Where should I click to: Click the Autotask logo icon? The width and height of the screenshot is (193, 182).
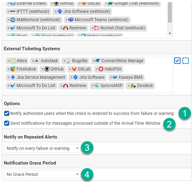(x=37, y=61)
